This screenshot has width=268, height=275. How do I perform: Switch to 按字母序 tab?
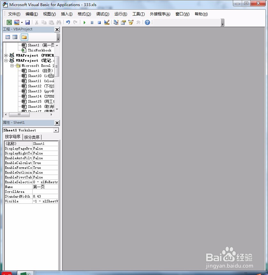click(x=12, y=137)
